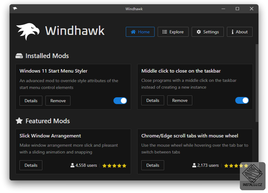Remove the Windows 11 Start Menu Styler mod
Screen dimensions: 268x193
click(58, 101)
